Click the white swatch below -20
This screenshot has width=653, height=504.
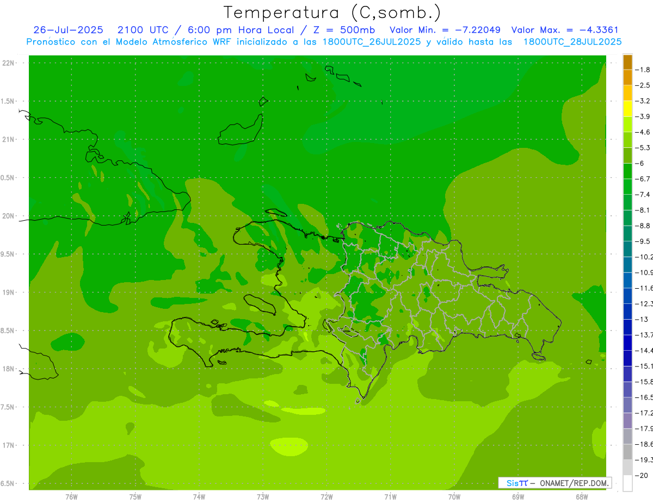coord(627,483)
